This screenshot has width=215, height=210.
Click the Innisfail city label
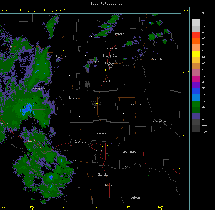(x=104, y=81)
